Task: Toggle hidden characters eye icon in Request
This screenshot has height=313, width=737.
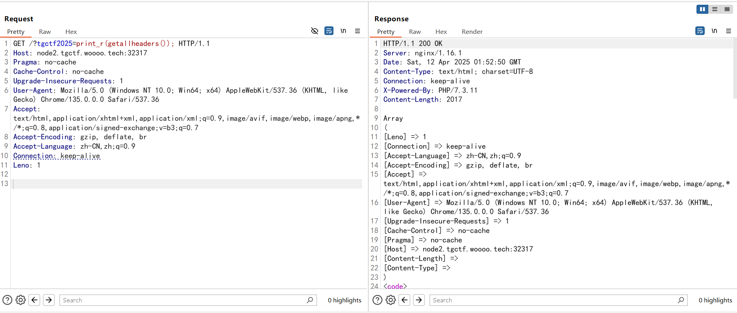Action: [x=315, y=31]
